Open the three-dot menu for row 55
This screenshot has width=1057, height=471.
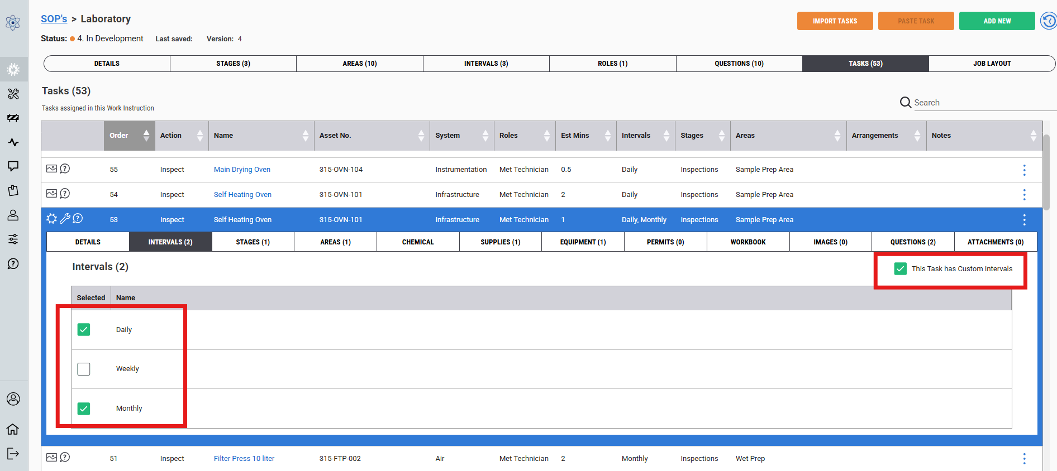(x=1024, y=170)
